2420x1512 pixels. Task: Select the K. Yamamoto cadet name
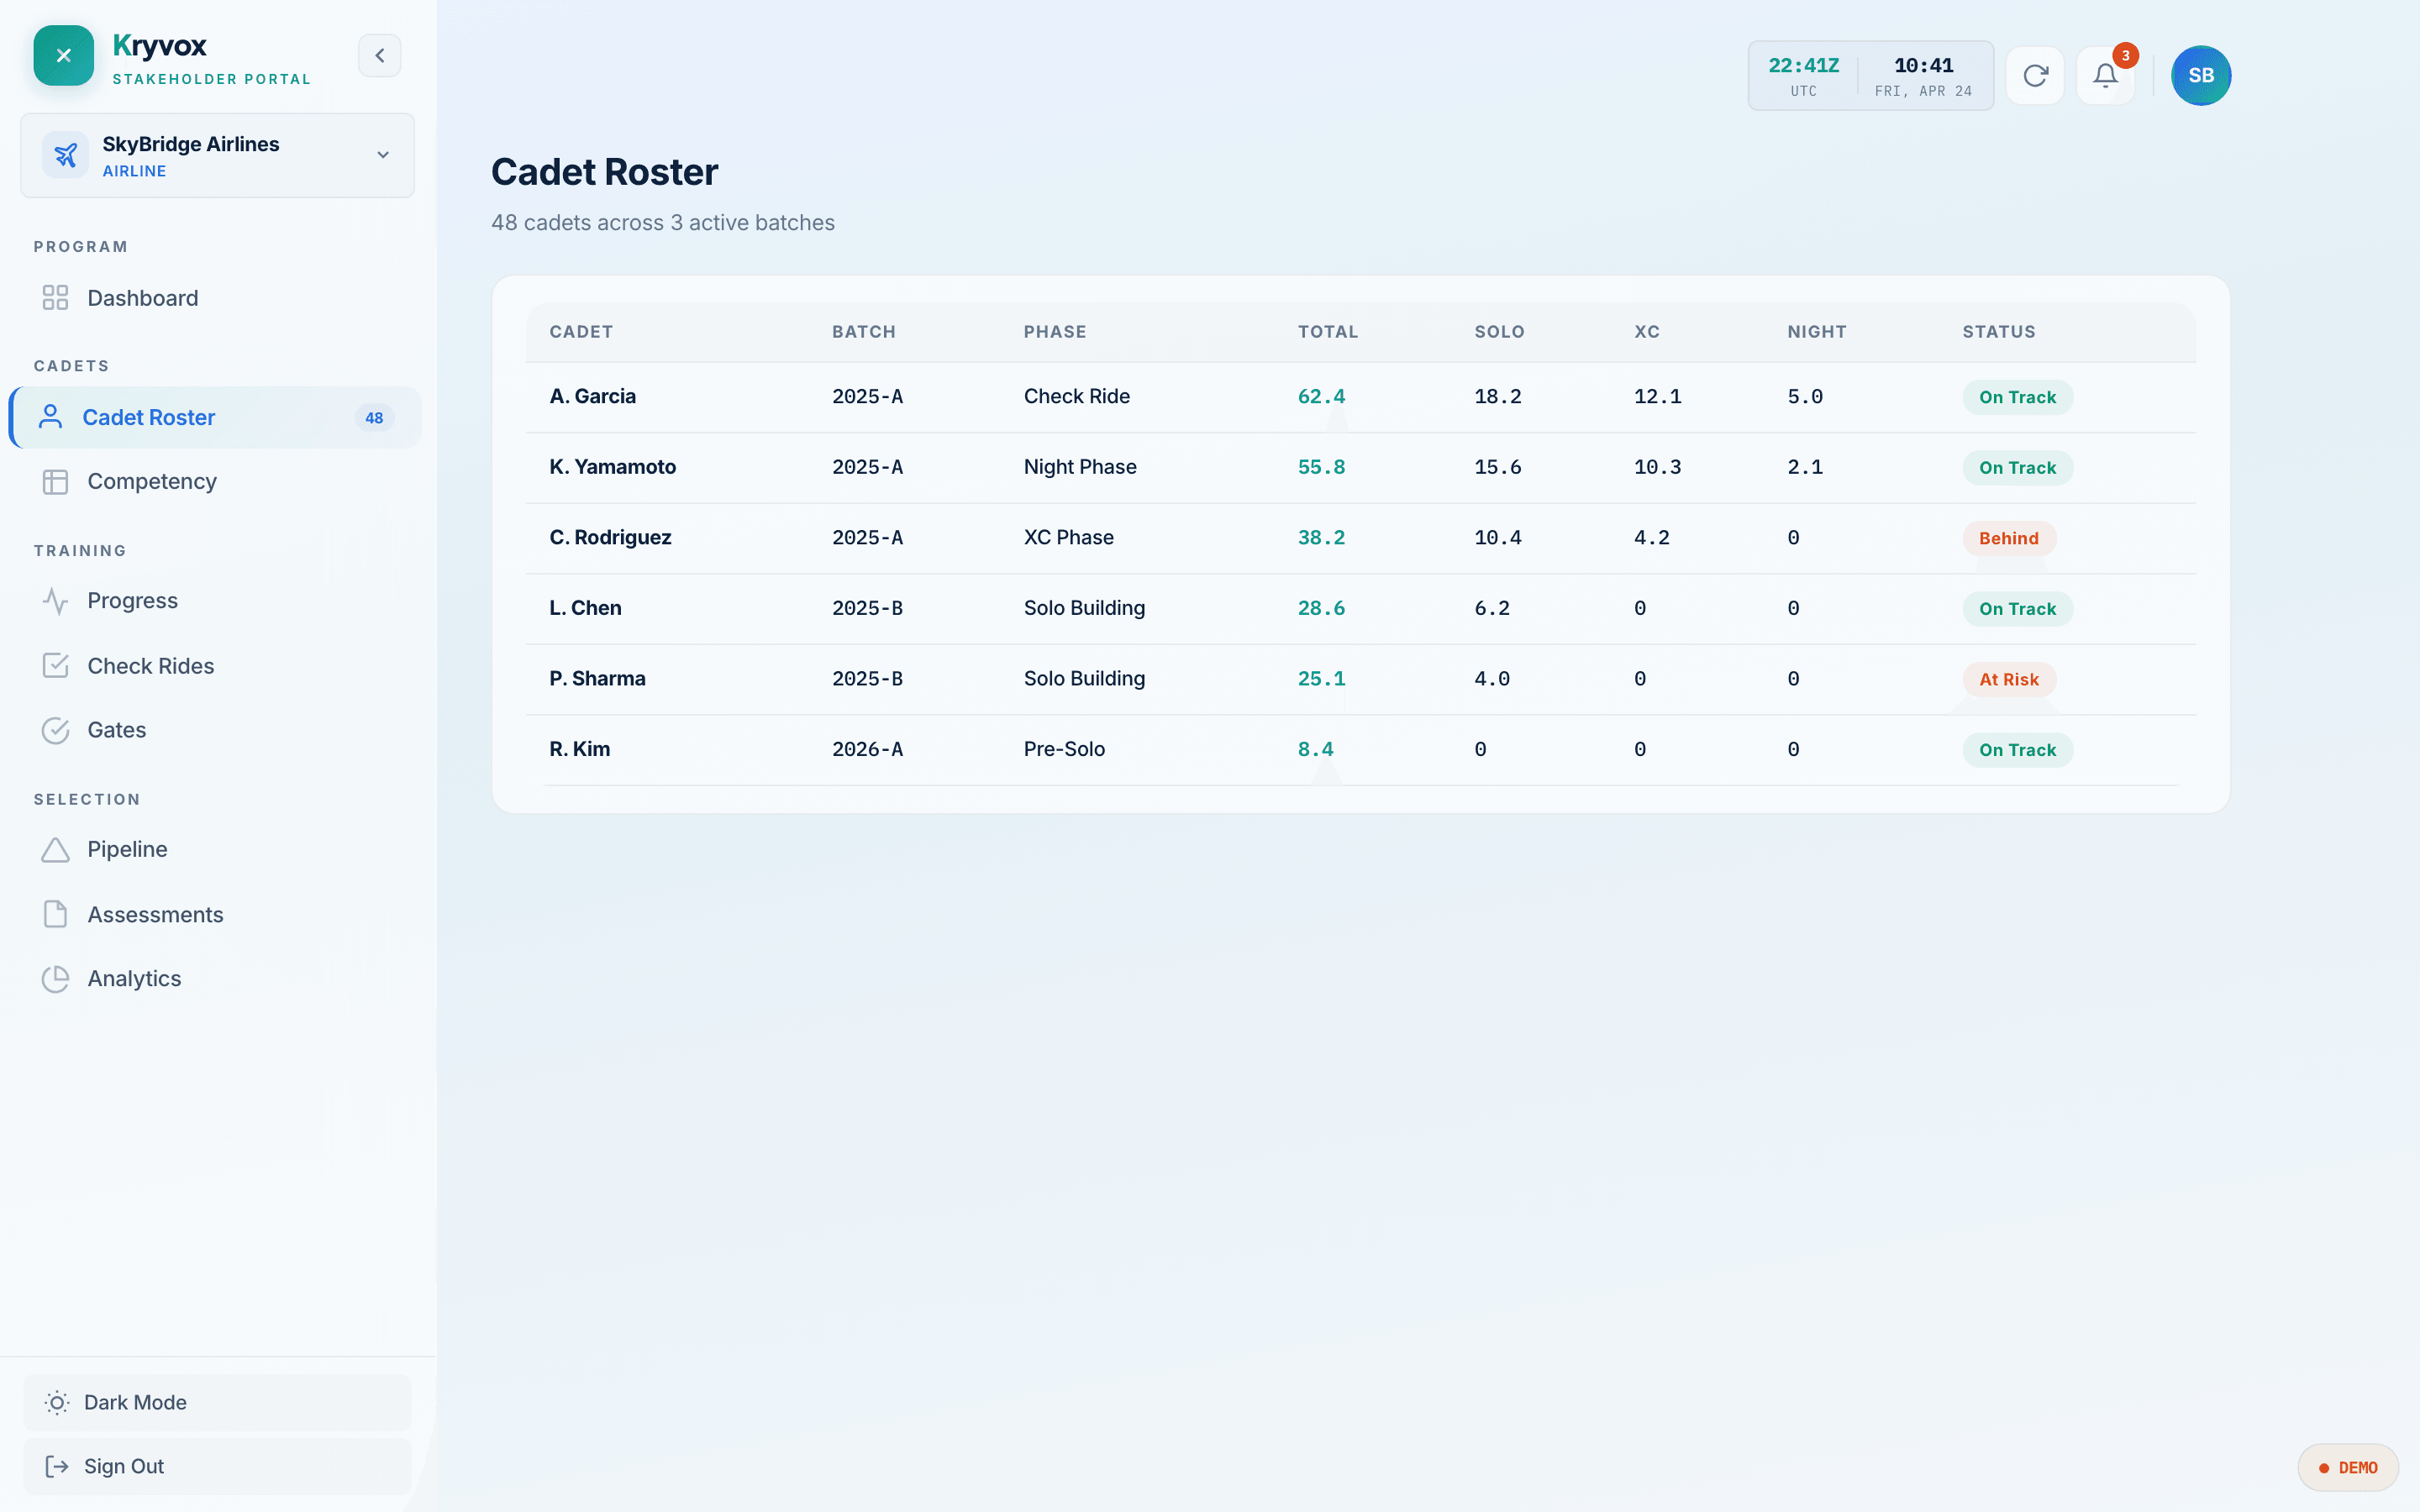(x=613, y=467)
